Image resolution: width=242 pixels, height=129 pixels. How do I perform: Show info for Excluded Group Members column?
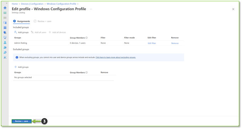(86, 72)
